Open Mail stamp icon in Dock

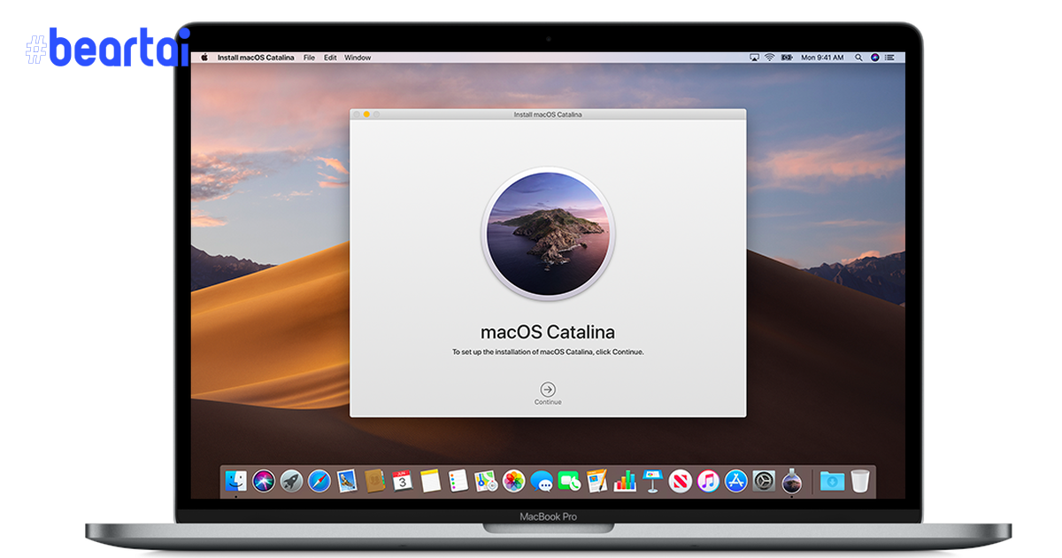pos(347,481)
